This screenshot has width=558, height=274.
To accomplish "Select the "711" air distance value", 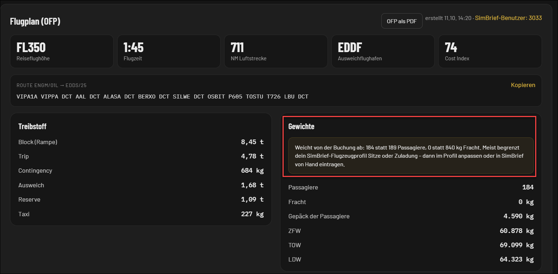I will point(237,47).
